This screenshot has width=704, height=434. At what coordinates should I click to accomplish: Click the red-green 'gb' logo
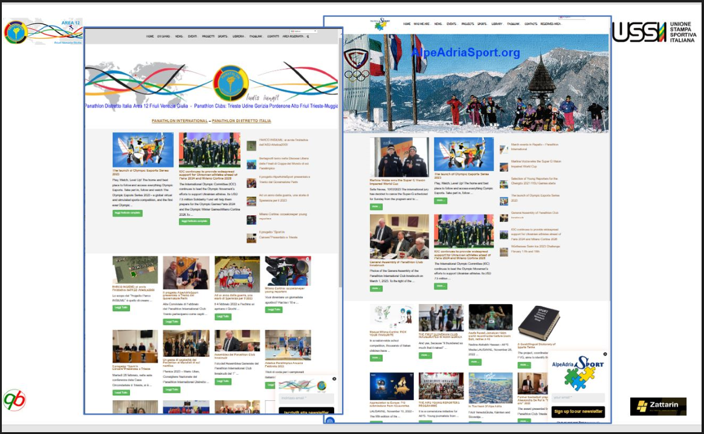point(15,400)
